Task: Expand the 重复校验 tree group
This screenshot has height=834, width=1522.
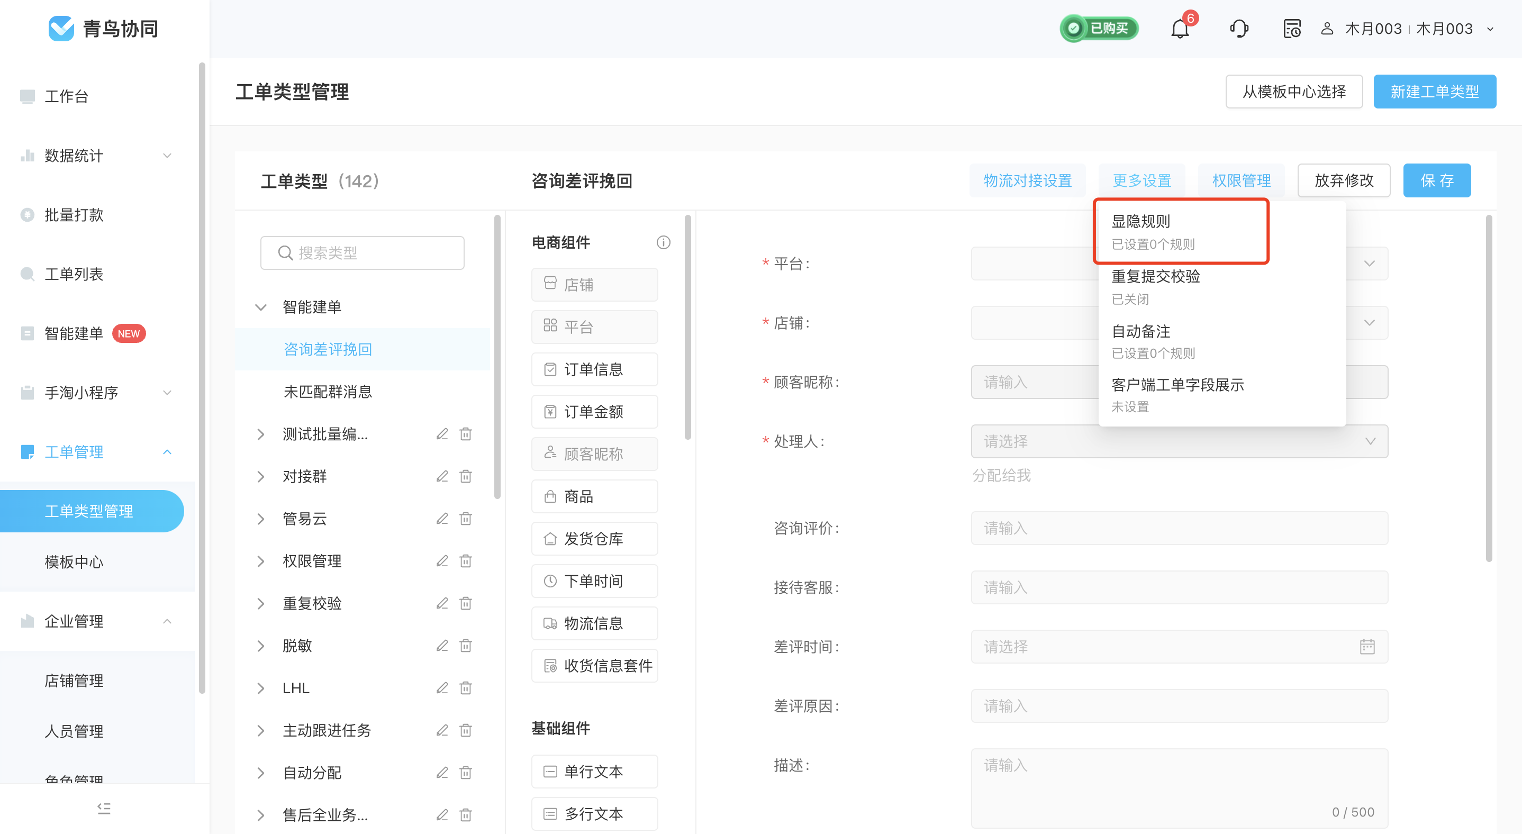Action: pos(260,603)
